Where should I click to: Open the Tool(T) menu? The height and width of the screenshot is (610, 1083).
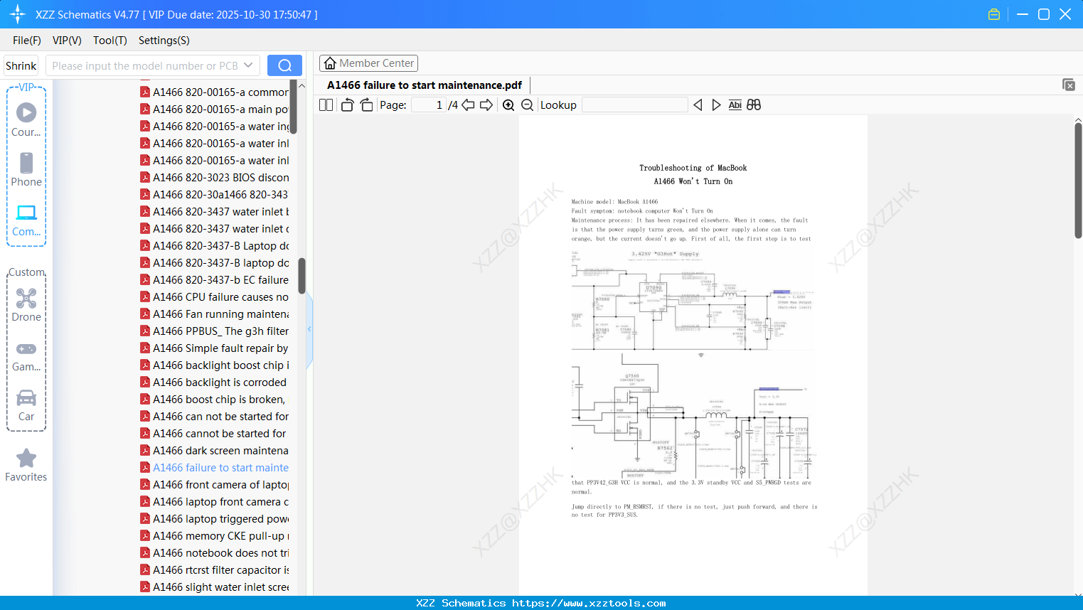(x=110, y=41)
